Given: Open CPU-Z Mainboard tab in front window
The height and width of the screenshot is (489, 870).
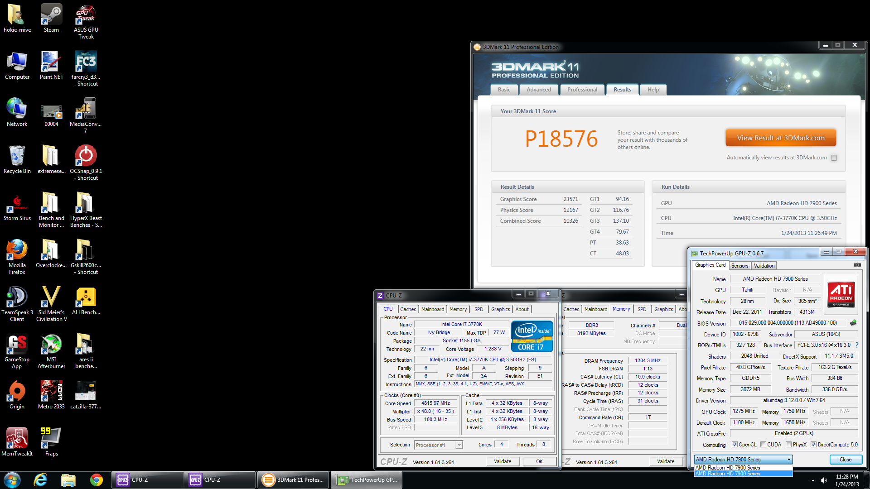Looking at the screenshot, I should point(433,309).
